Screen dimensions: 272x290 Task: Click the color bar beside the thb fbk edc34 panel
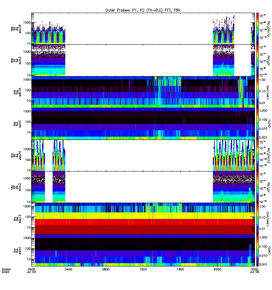click(257, 92)
